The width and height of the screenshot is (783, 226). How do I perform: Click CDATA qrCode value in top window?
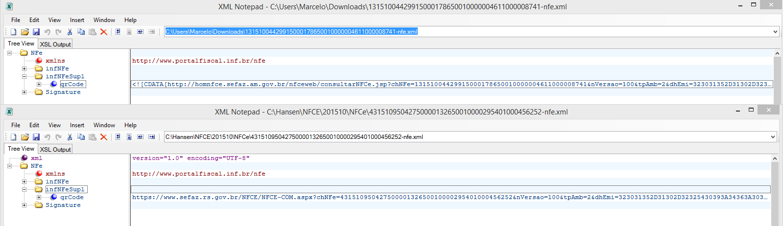point(451,84)
